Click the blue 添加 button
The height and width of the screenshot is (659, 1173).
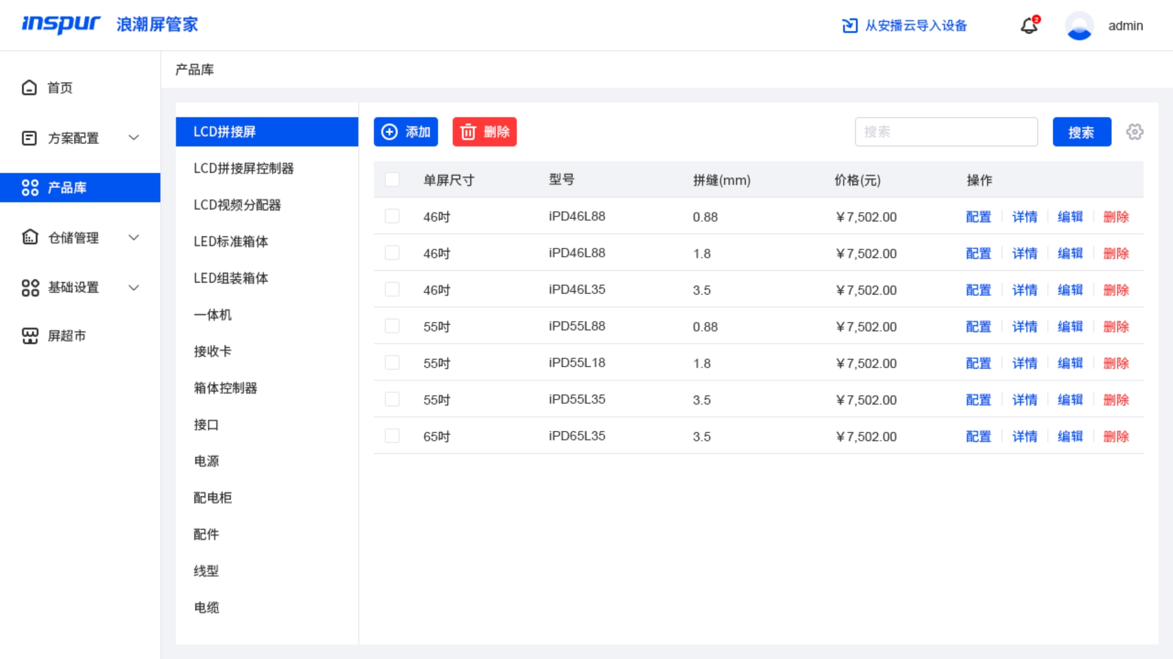pos(406,132)
